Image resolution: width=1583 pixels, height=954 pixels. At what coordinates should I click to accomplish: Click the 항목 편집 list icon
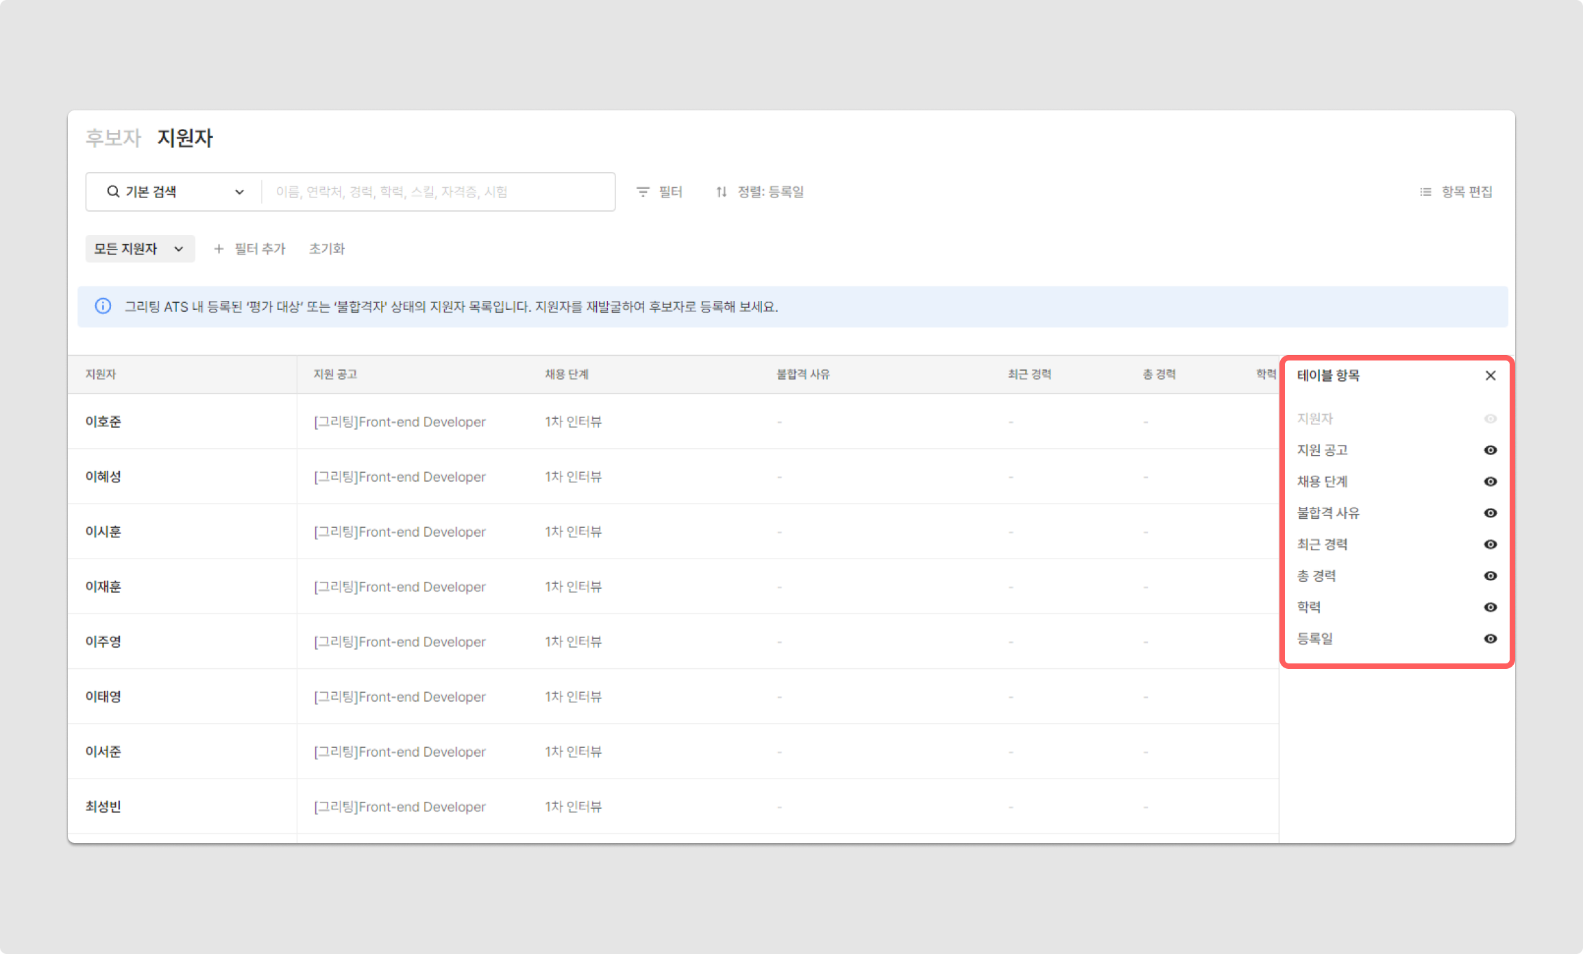pos(1425,192)
